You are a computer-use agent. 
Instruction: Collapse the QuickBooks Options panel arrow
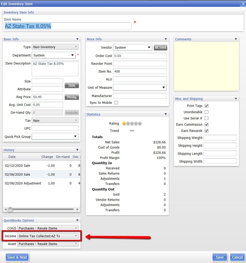point(77,220)
